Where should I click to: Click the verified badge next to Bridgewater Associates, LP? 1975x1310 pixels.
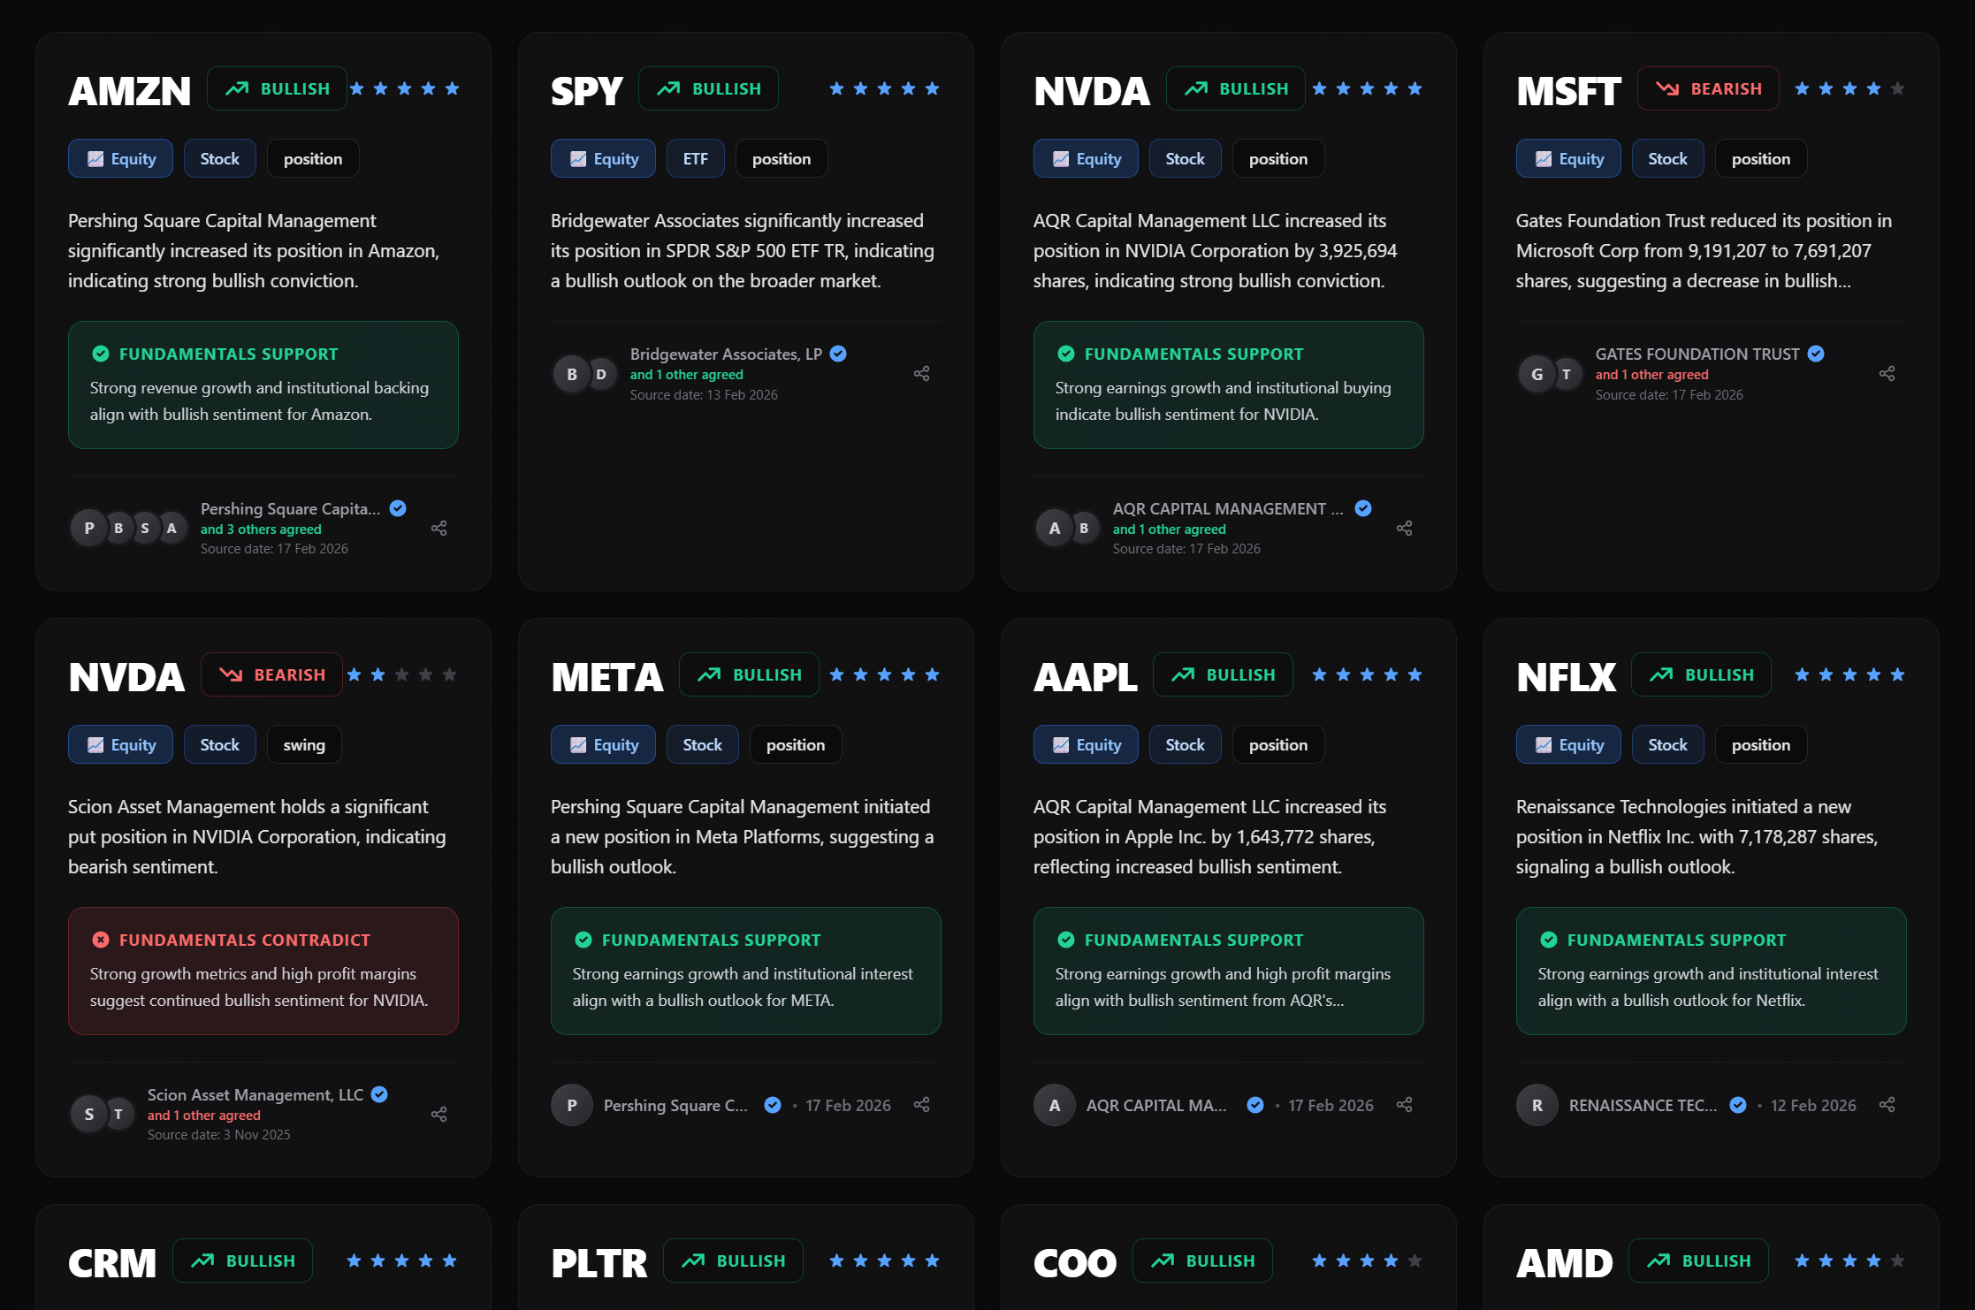(838, 354)
